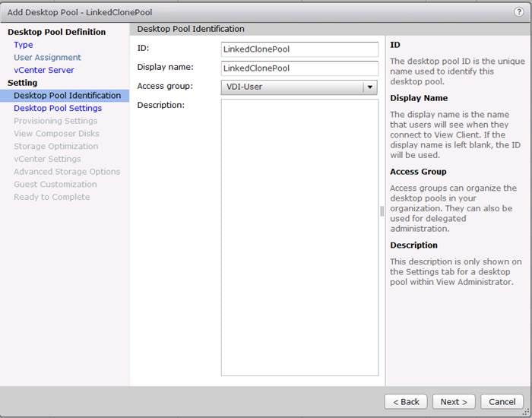
Task: Click the Add Desktop Pool title text
Action: click(x=80, y=12)
